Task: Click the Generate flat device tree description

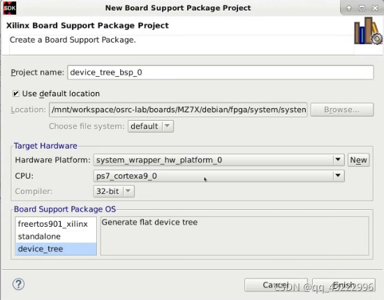Action: pyautogui.click(x=149, y=222)
